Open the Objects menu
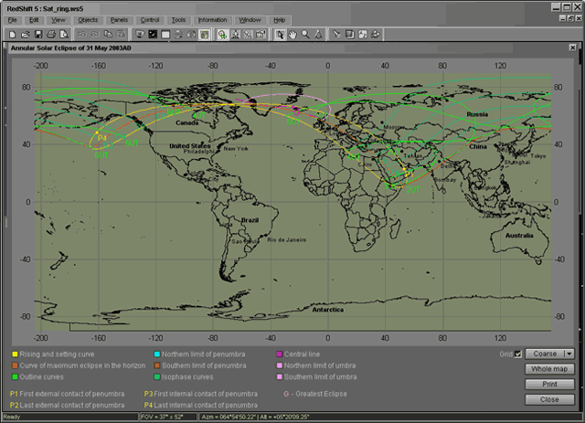 pos(88,19)
